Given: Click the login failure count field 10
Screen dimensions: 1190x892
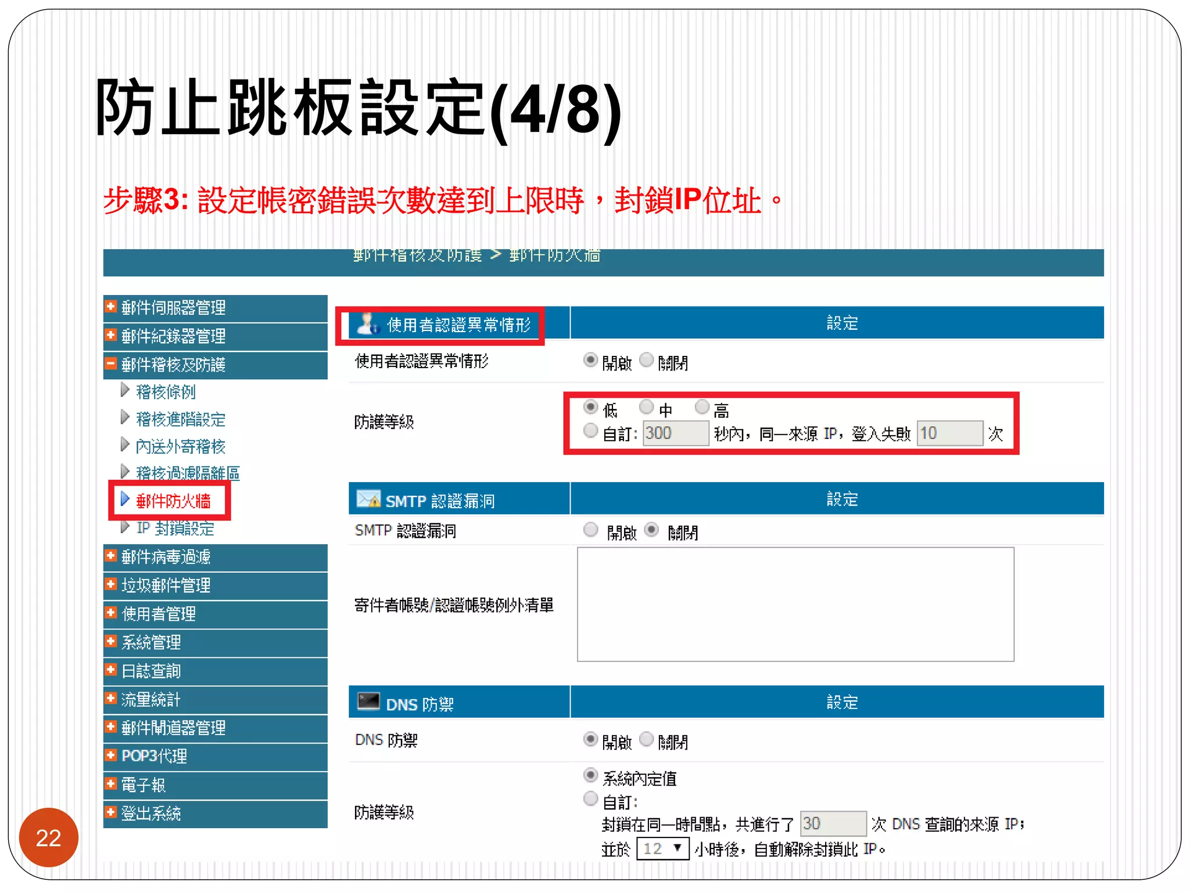Looking at the screenshot, I should (x=950, y=433).
